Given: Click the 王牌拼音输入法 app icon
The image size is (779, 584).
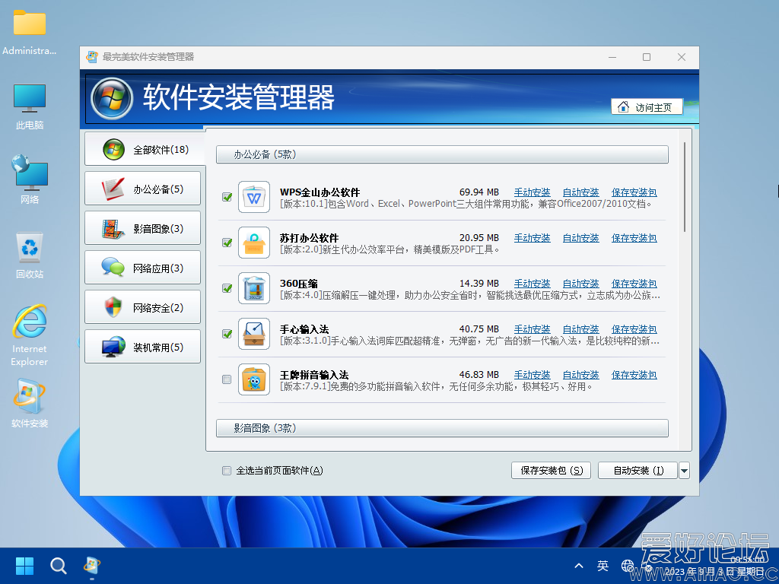Looking at the screenshot, I should pyautogui.click(x=254, y=379).
